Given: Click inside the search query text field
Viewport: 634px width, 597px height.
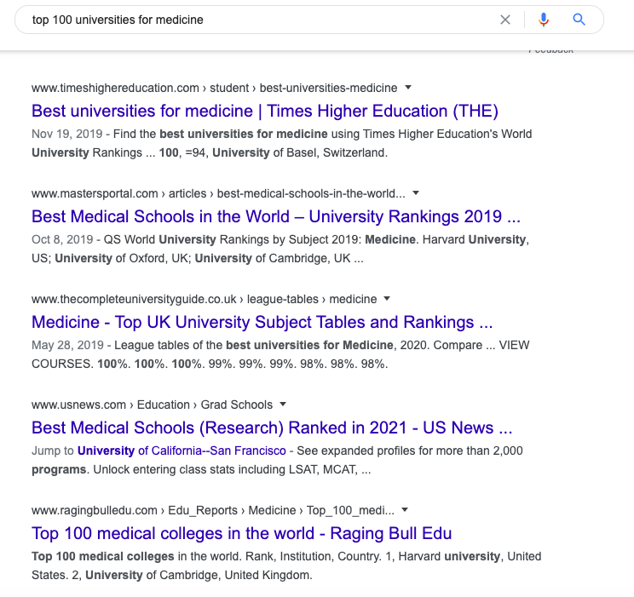Looking at the screenshot, I should [259, 20].
